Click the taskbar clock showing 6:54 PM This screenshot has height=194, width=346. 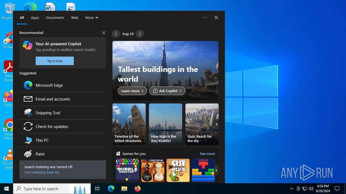coord(323,189)
